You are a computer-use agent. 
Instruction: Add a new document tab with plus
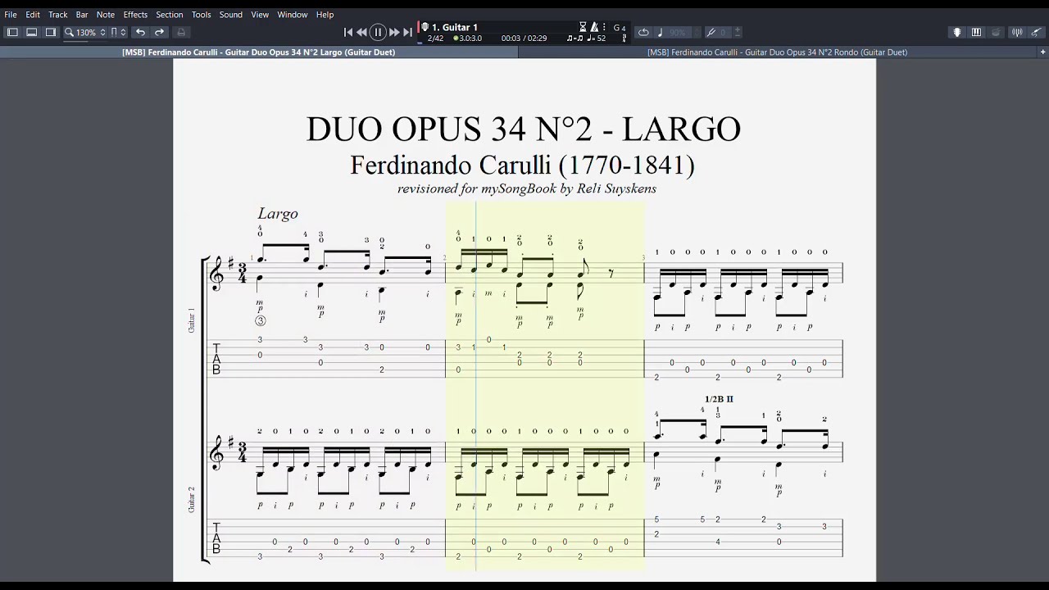click(x=1042, y=52)
